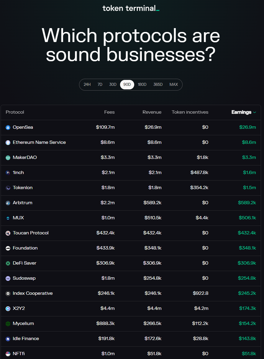The image size is (264, 359).
Task: Open the DeFi Saver protocol link
Action: click(x=24, y=263)
